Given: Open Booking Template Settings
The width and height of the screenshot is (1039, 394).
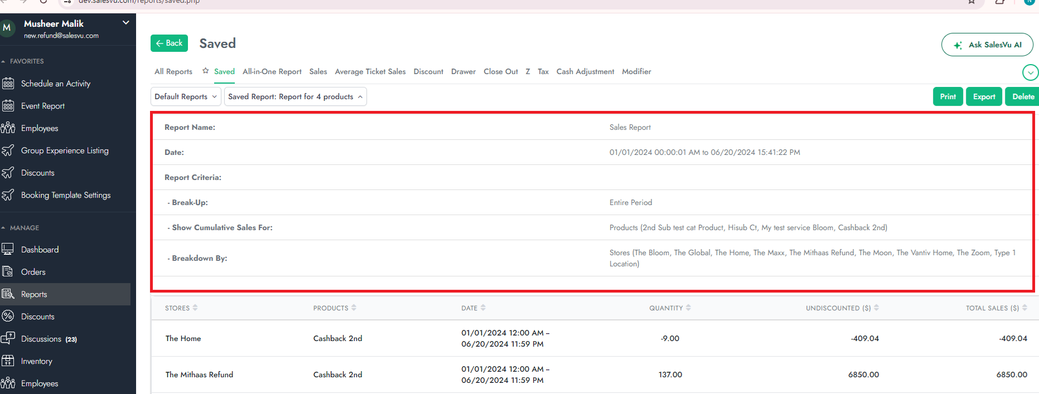Looking at the screenshot, I should click(x=66, y=195).
